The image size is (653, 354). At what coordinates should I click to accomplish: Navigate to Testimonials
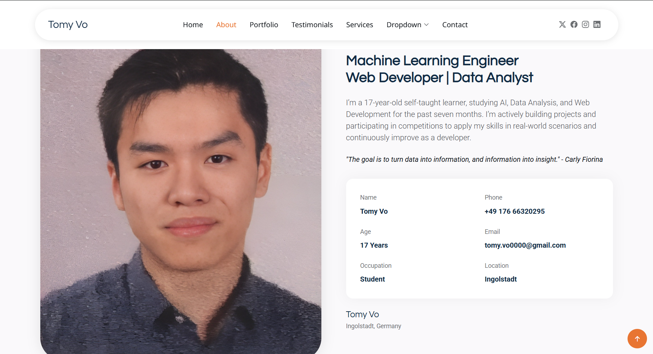click(312, 25)
